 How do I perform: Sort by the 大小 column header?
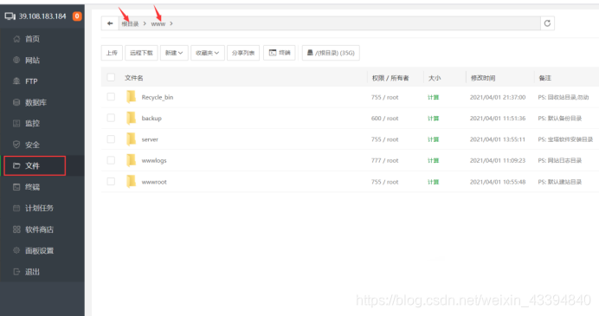tap(435, 78)
